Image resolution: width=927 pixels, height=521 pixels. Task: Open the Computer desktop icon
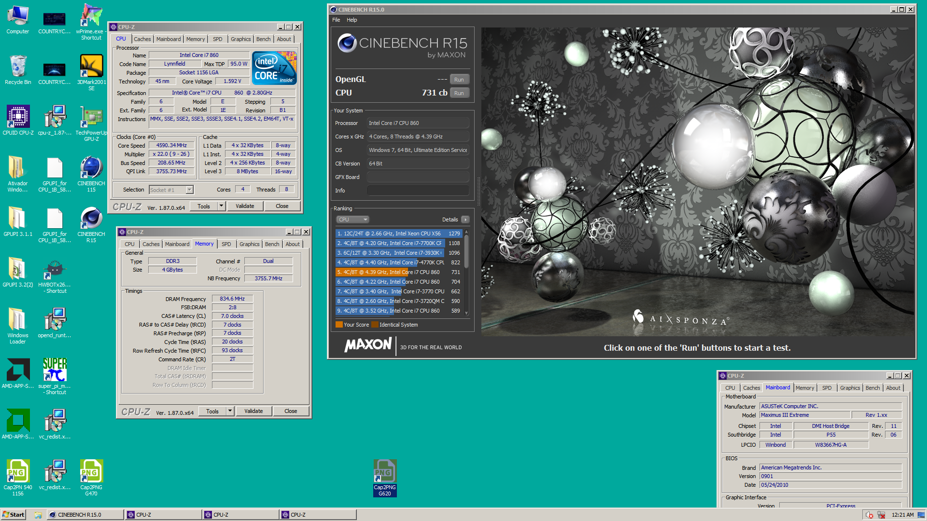pyautogui.click(x=18, y=20)
